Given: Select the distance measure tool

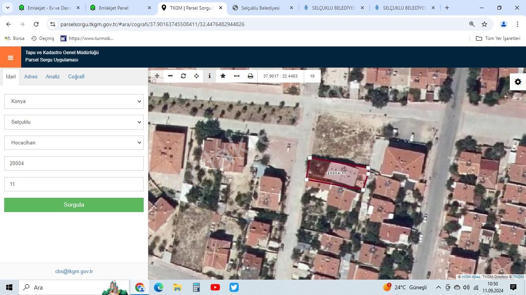Looking at the screenshot, I should [237, 76].
